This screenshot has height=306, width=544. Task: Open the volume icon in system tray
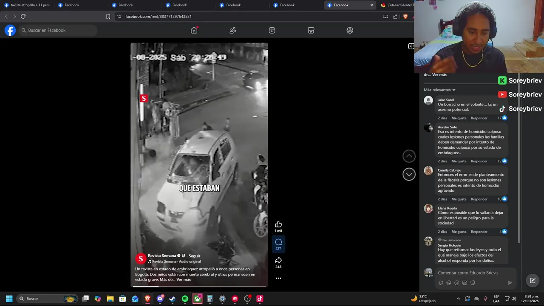(x=514, y=299)
